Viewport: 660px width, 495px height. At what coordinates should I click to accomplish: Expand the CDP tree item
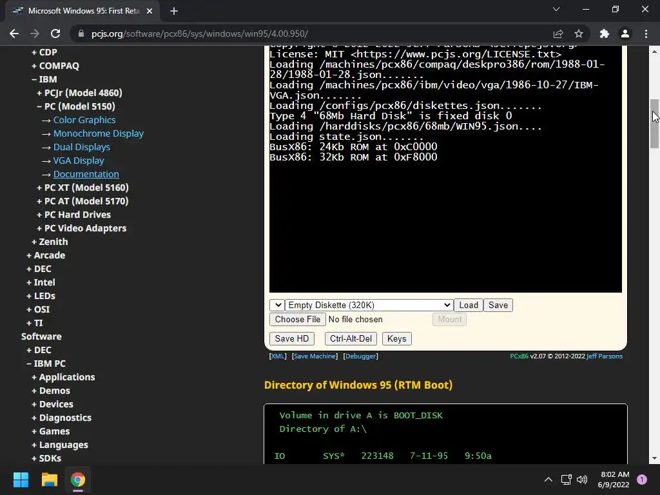pyautogui.click(x=44, y=52)
